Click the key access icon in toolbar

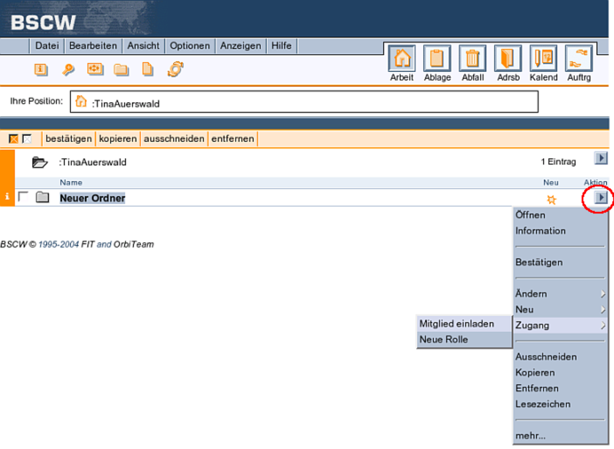point(68,69)
